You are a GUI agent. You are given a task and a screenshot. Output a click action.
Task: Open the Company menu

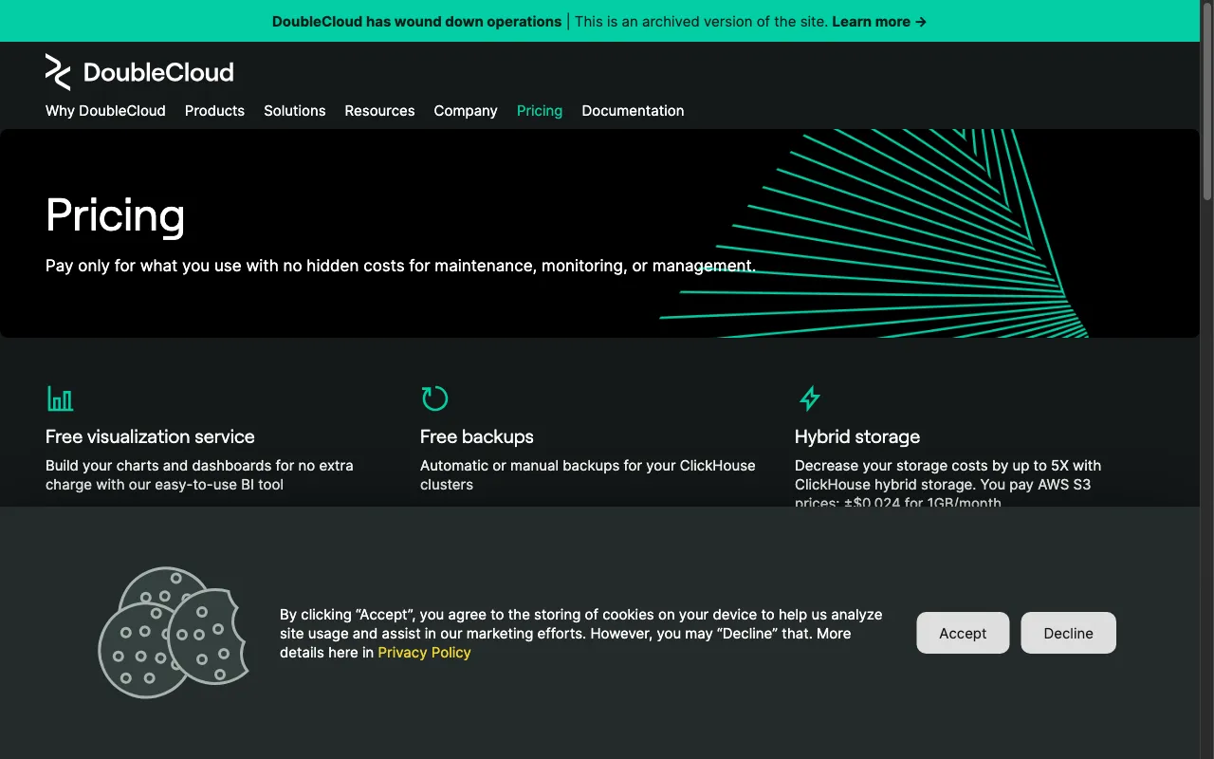click(x=466, y=111)
